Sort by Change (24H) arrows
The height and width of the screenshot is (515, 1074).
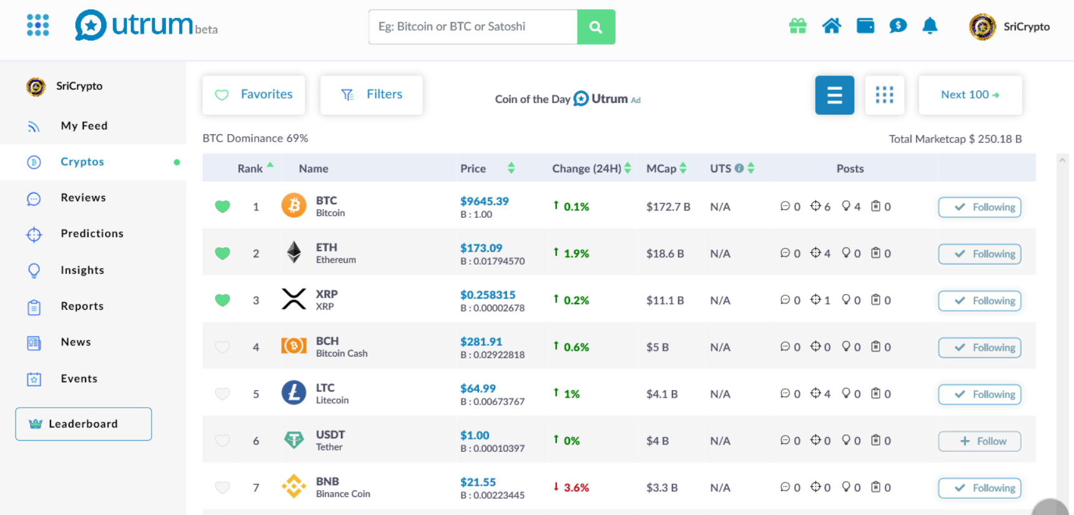click(x=628, y=168)
